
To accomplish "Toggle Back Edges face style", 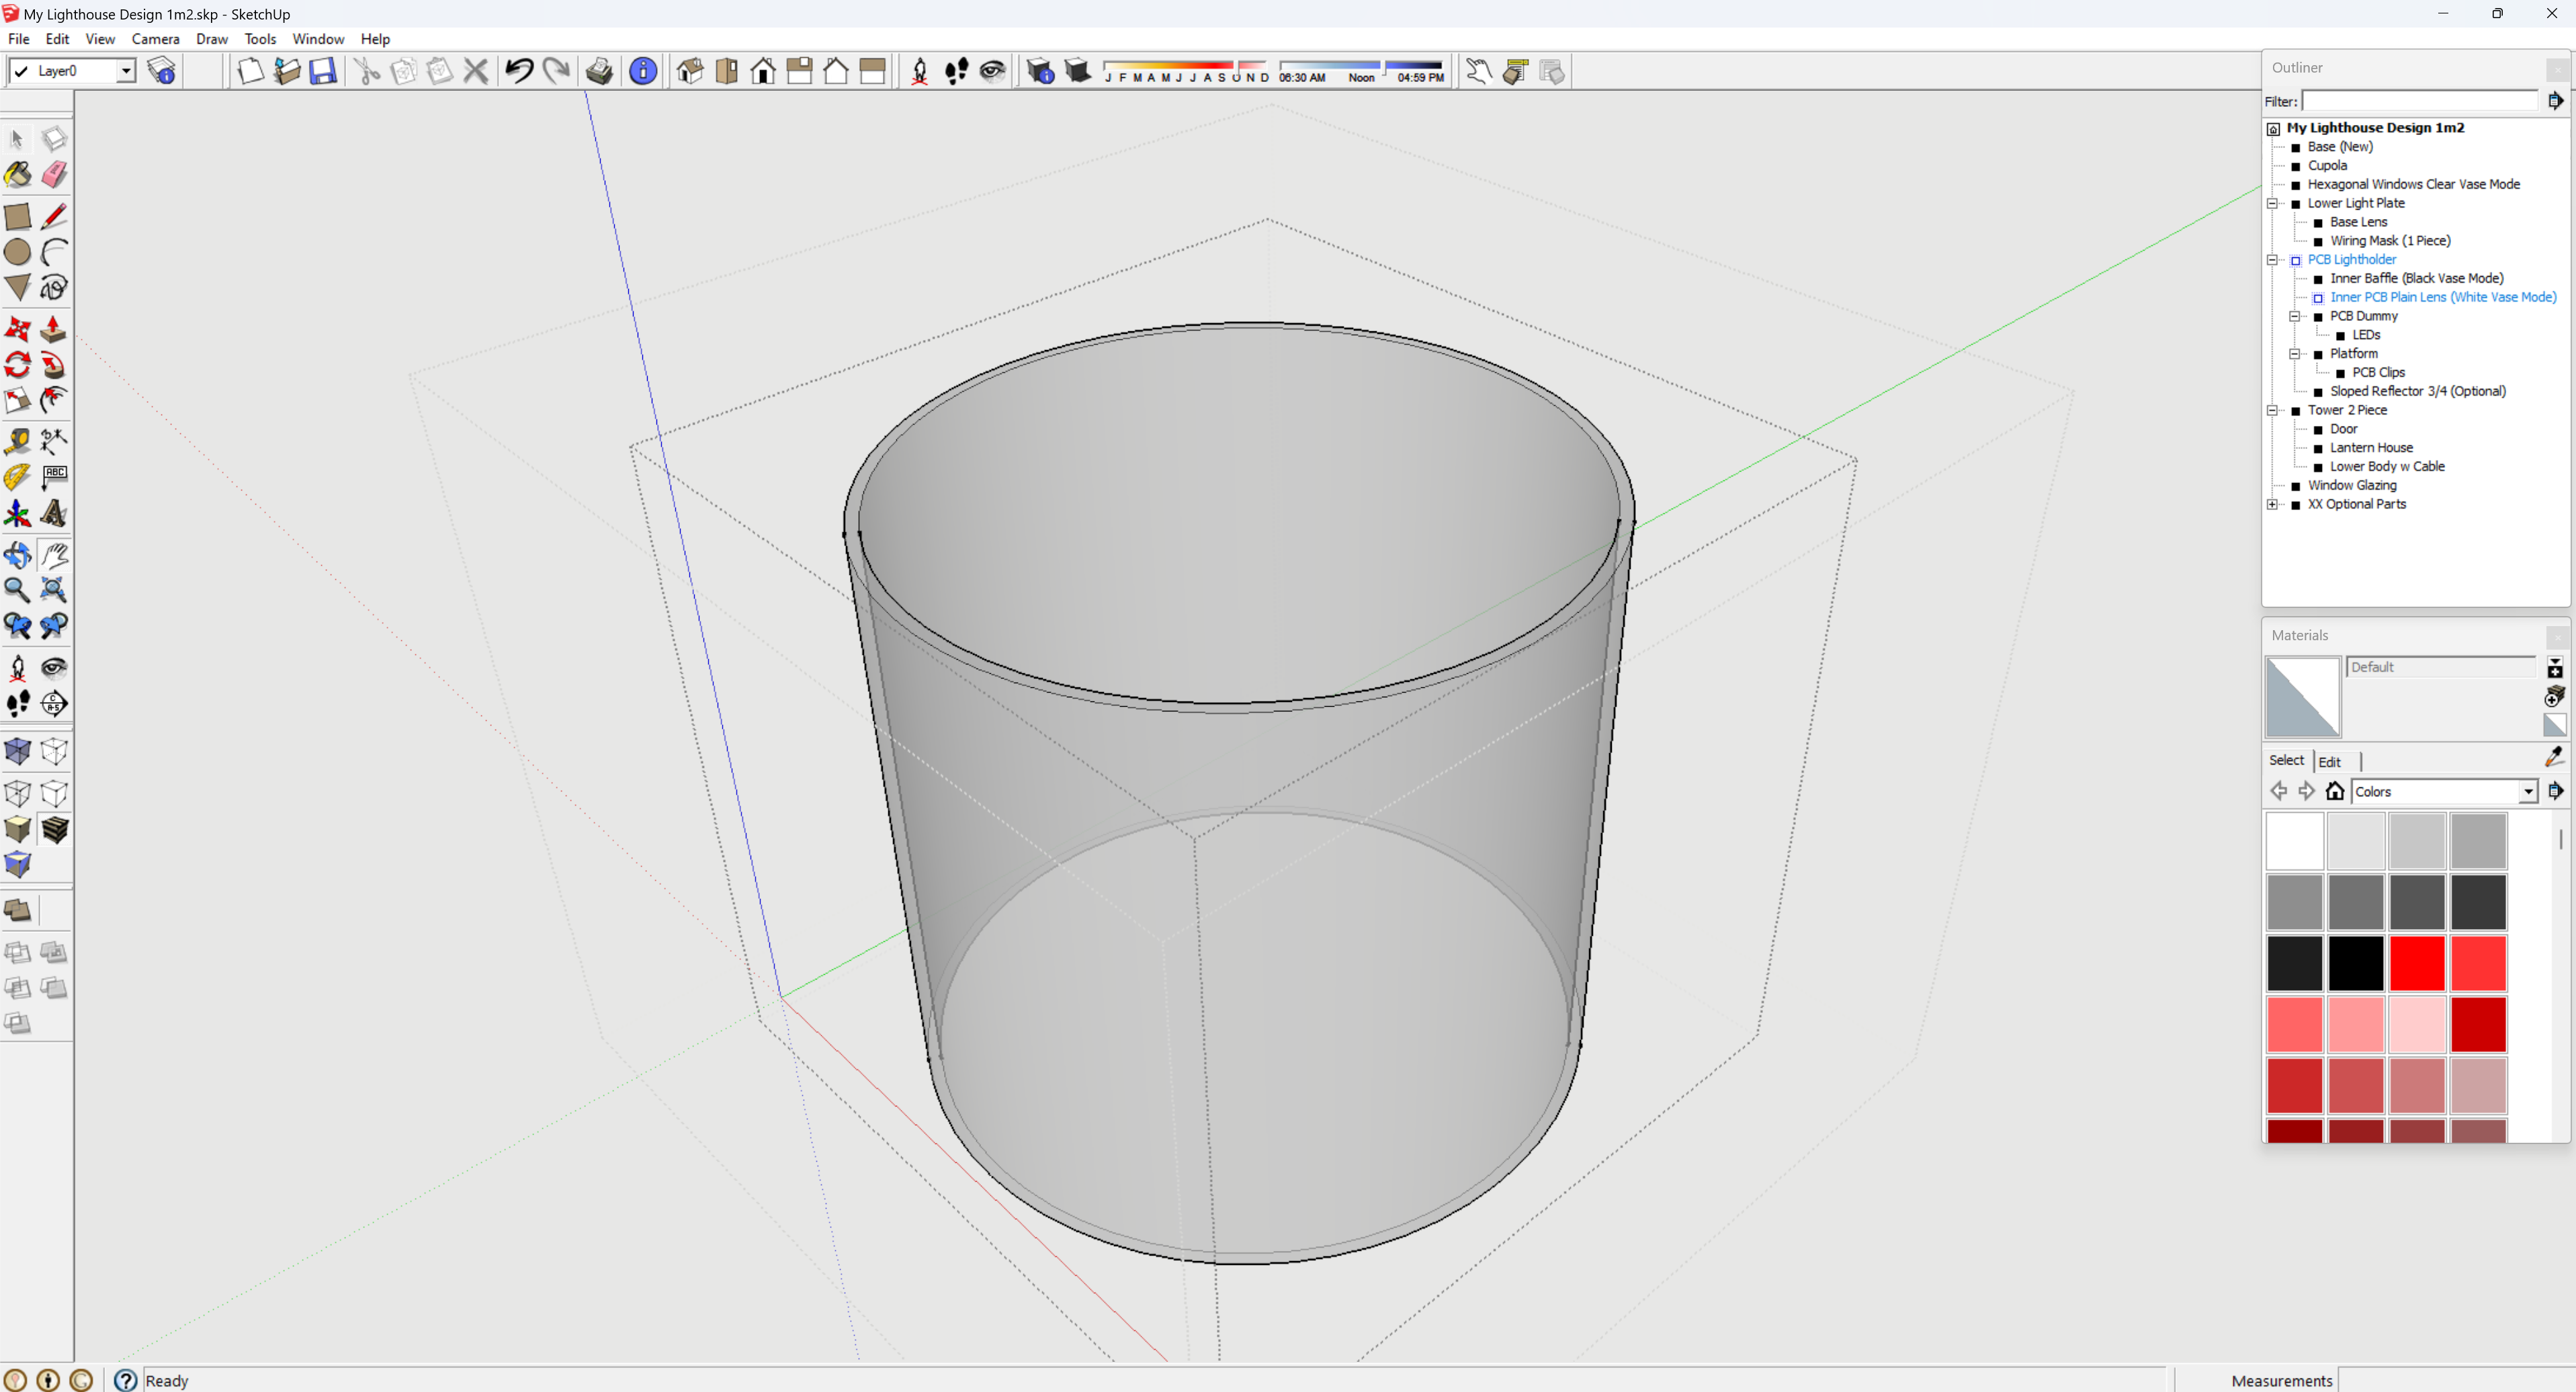I will pyautogui.click(x=54, y=751).
